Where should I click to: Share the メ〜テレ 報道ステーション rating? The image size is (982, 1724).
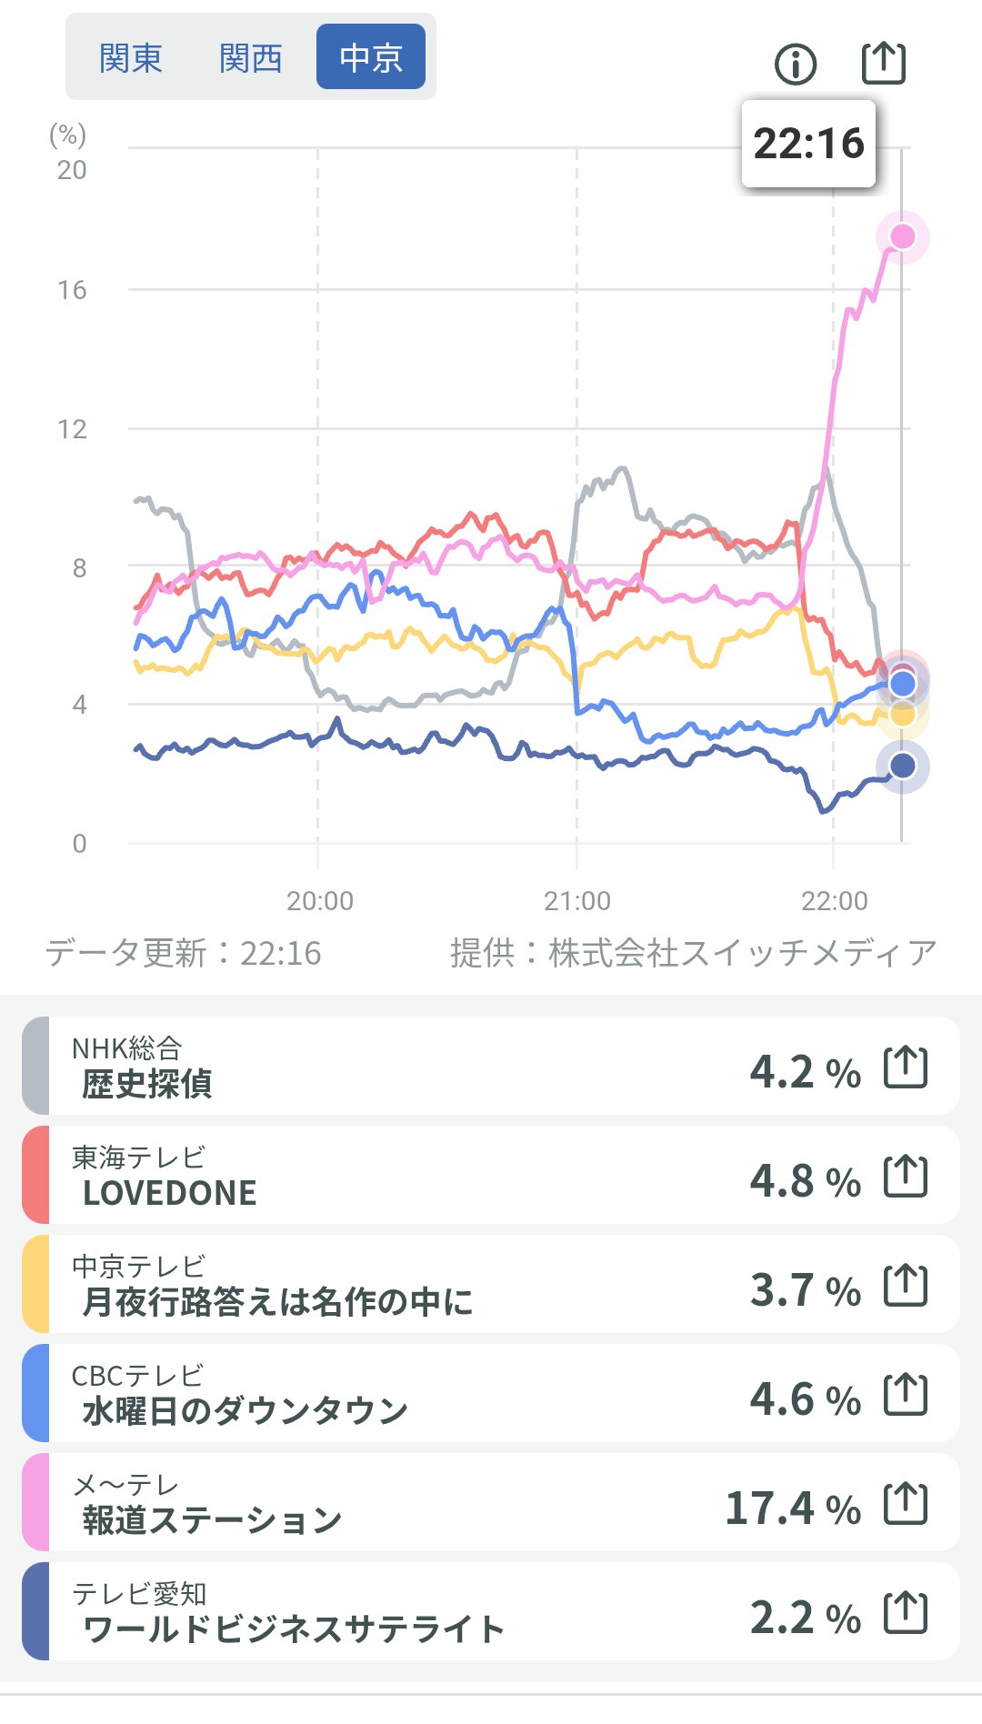click(906, 1503)
